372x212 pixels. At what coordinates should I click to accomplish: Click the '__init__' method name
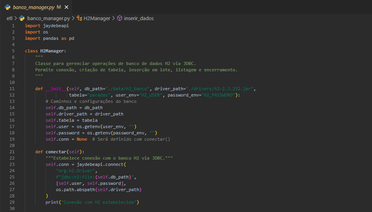(56, 89)
